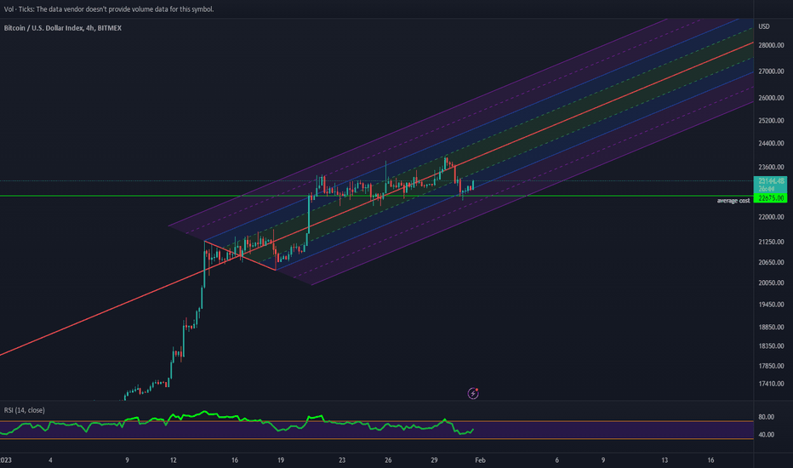Click the current price 23144.48 tag
The height and width of the screenshot is (468, 793).
[x=770, y=184]
